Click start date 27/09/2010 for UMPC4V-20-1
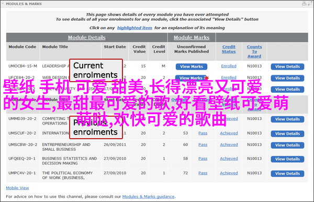Image resolution: width=314 pixels, height=202 pixels. pyautogui.click(x=115, y=173)
